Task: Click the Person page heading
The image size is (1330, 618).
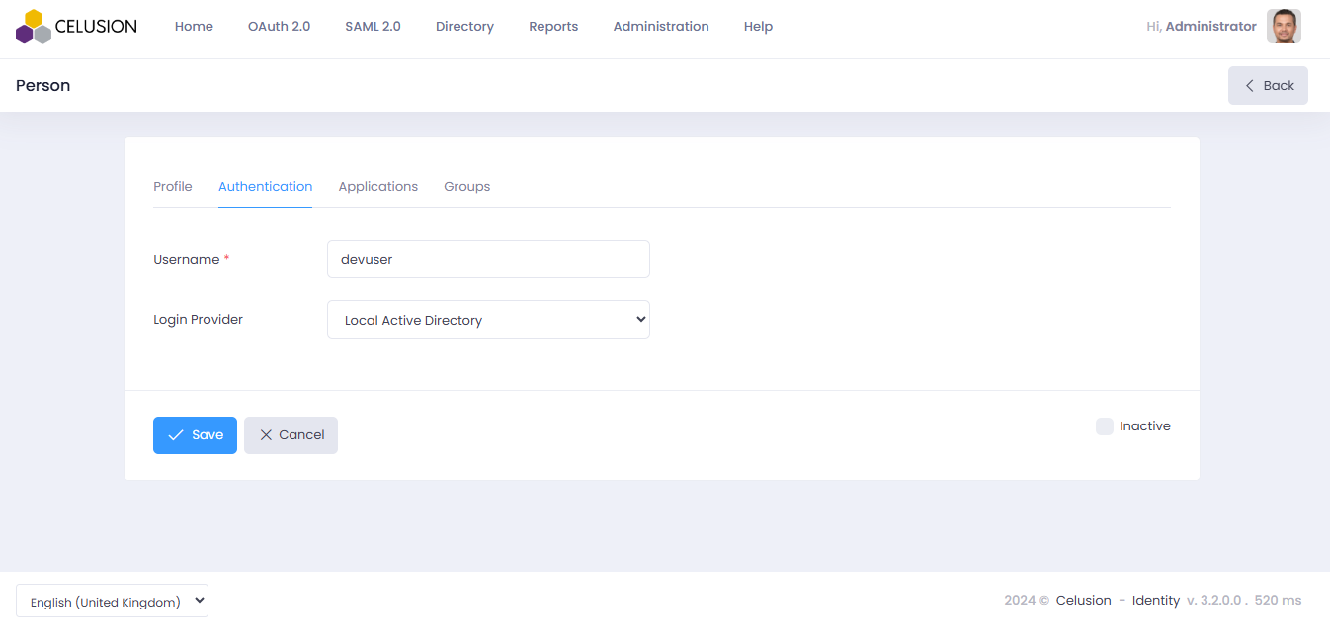Action: point(42,85)
